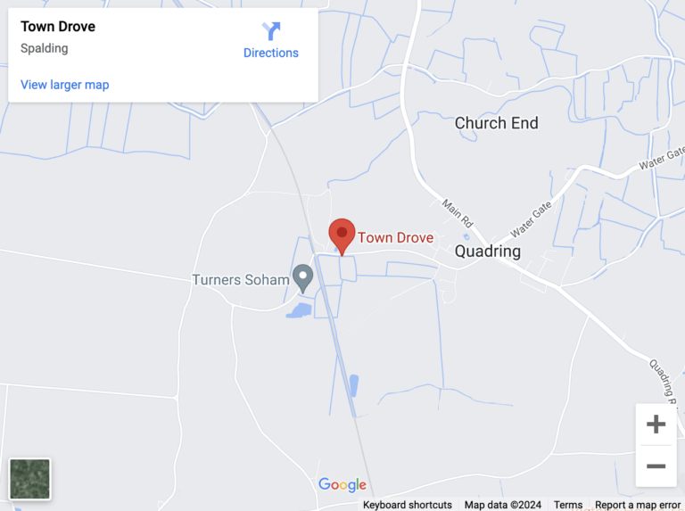Zoom out with the minus button
The image size is (685, 511).
pos(656,466)
